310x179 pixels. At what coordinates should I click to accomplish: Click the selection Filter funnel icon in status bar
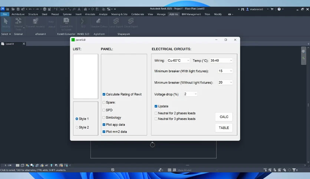294,170
